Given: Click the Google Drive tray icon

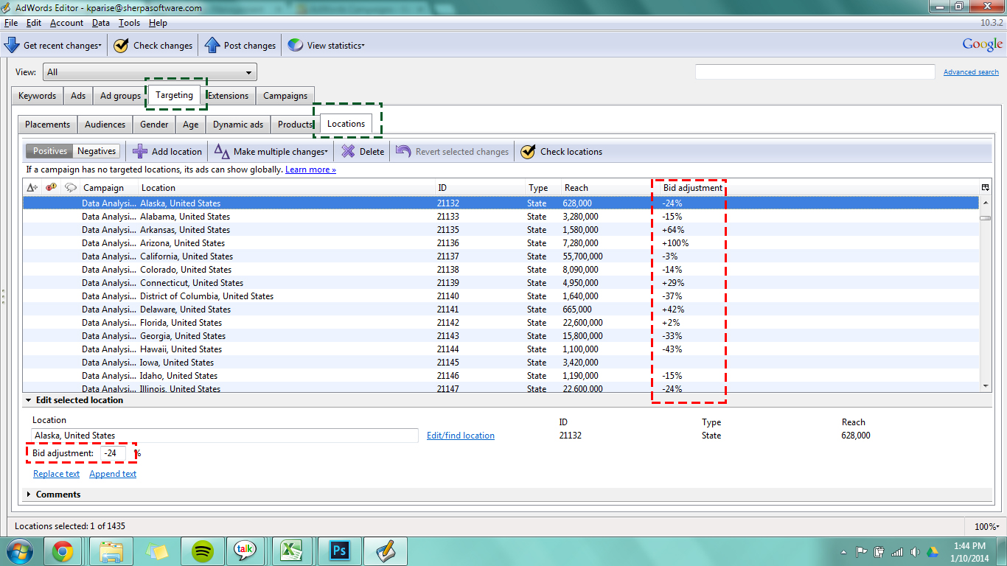Looking at the screenshot, I should coord(933,551).
